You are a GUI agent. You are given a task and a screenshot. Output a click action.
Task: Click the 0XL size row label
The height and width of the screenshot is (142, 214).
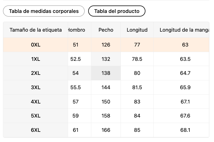click(36, 45)
